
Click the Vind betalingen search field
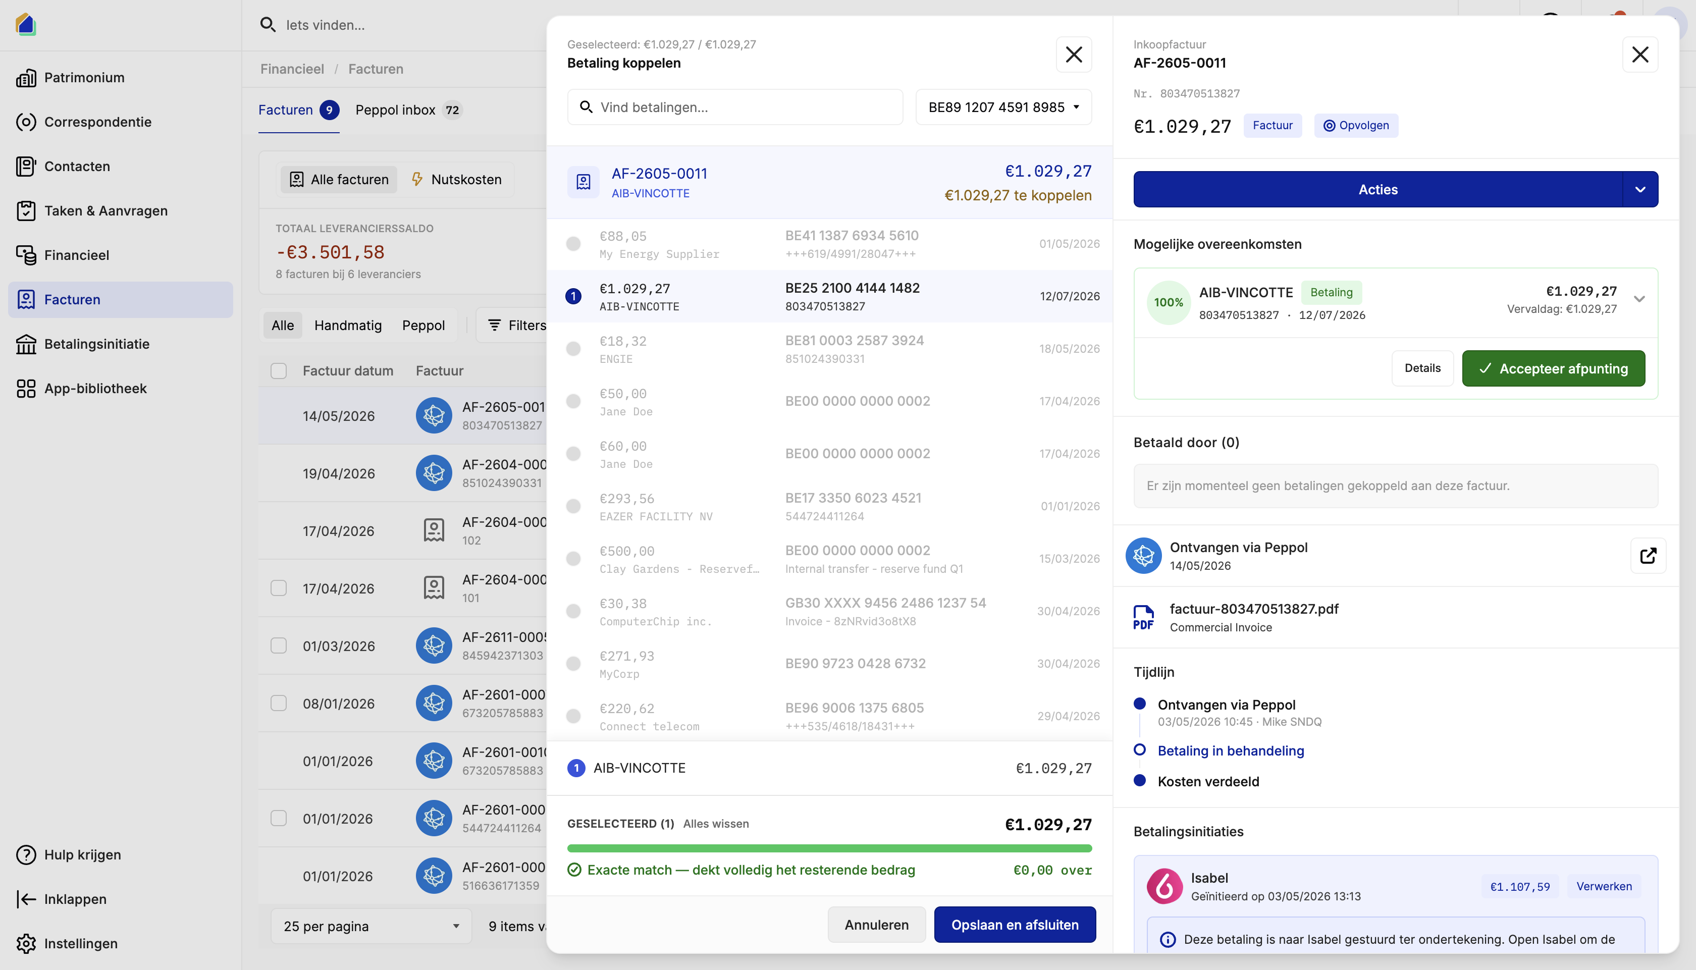(735, 107)
